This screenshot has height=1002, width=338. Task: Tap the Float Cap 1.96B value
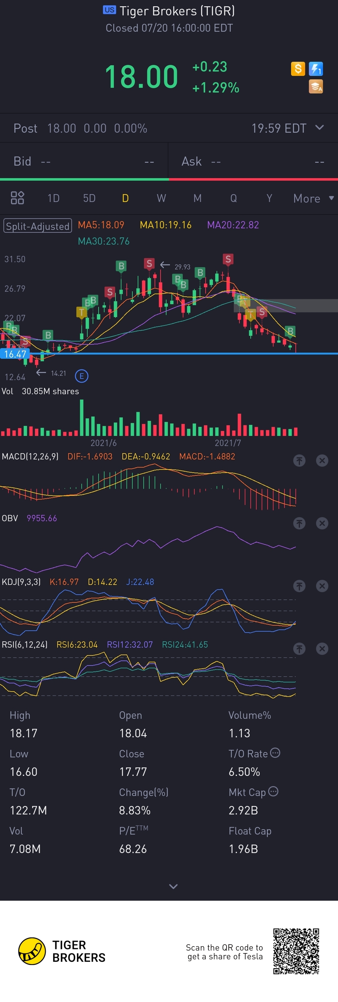(x=243, y=849)
